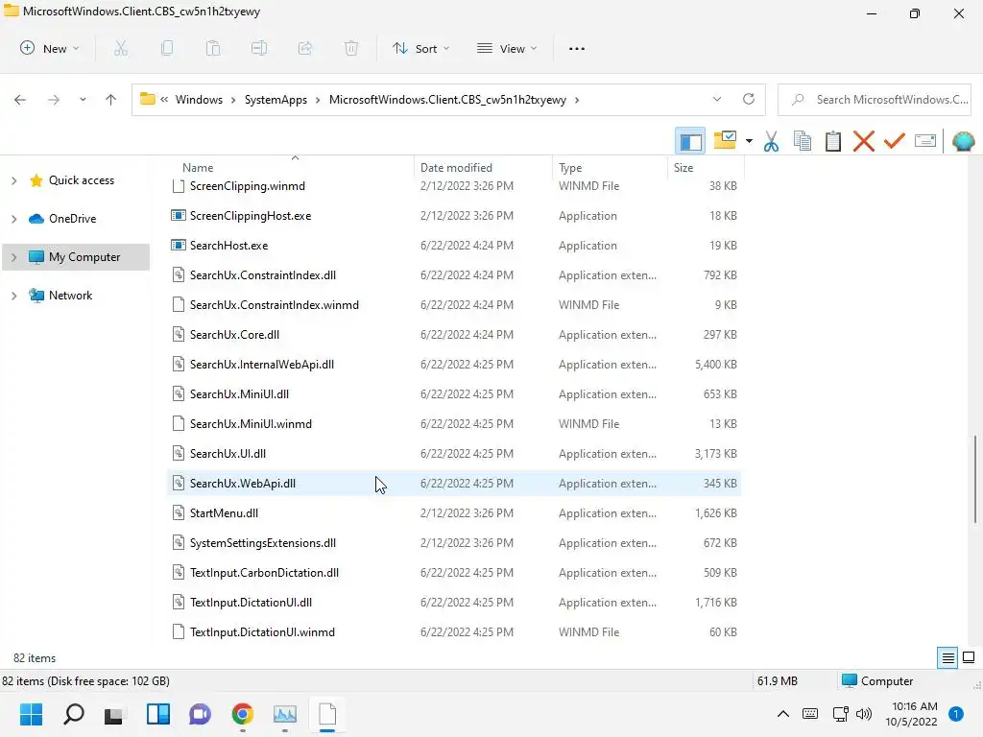Viewport: 983px width, 737px height.
Task: Select Network in navigation pane
Action: 70,296
